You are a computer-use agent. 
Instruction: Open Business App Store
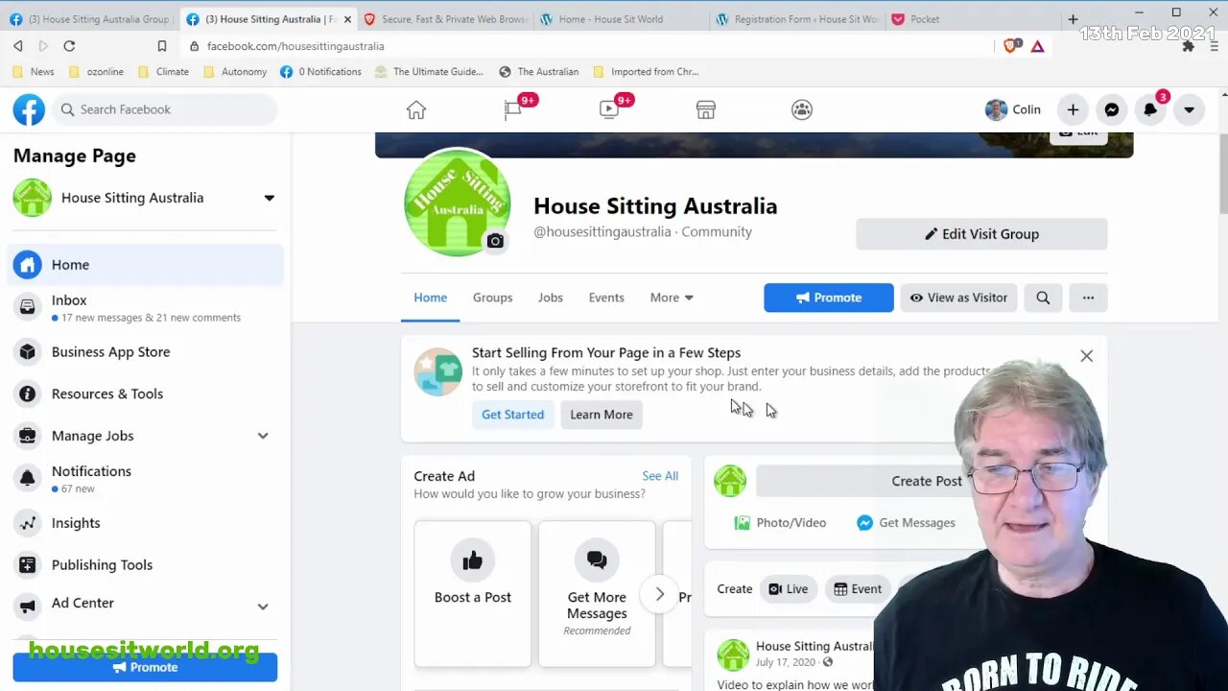point(145,352)
